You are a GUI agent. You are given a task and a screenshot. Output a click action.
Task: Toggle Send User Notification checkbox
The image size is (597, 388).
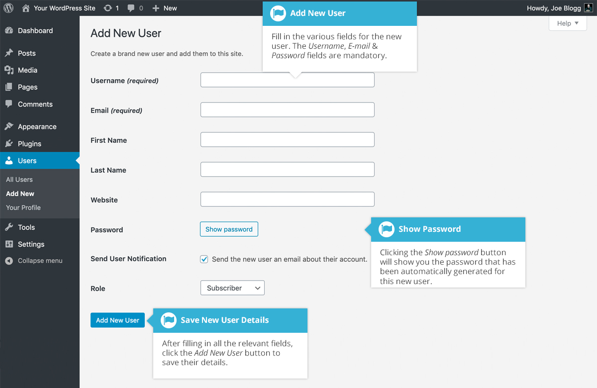[204, 259]
